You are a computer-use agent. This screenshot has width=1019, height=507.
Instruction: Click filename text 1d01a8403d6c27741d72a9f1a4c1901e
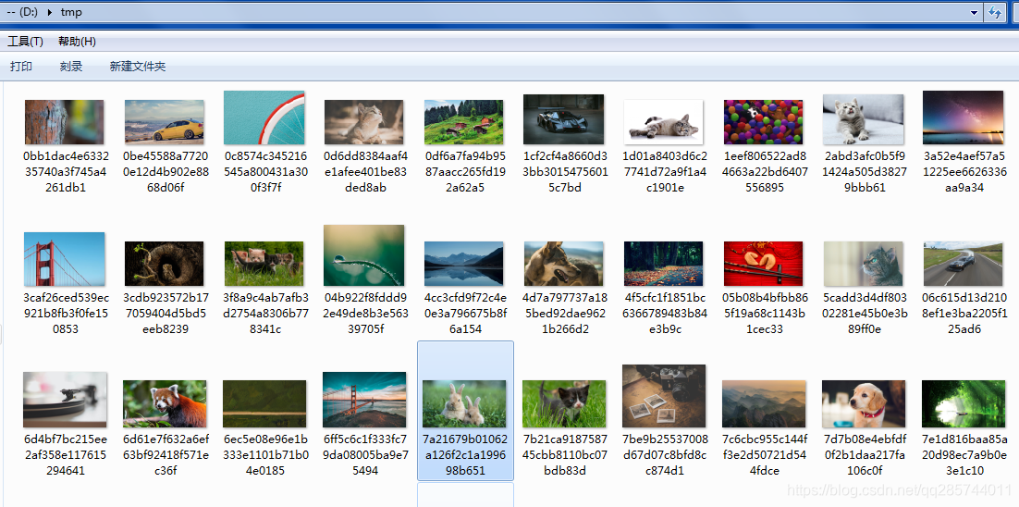pyautogui.click(x=663, y=171)
